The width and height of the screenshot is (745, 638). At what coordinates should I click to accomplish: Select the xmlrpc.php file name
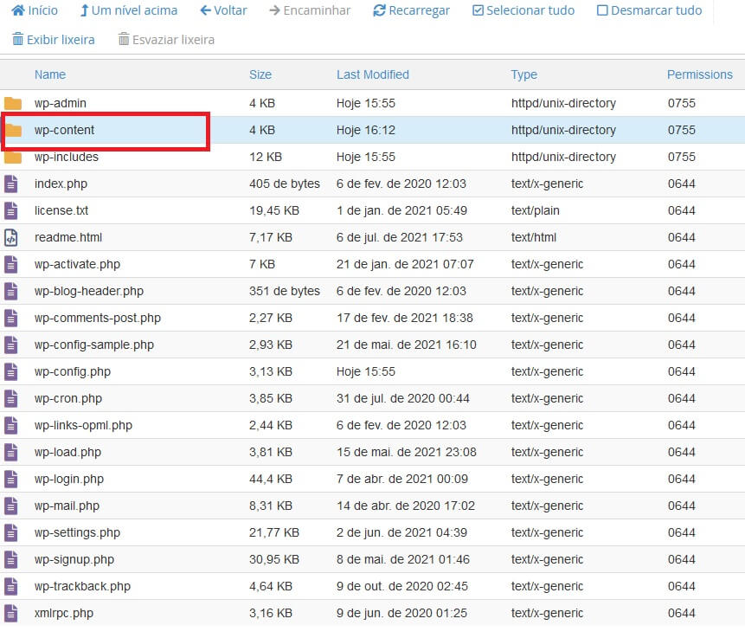pyautogui.click(x=64, y=613)
